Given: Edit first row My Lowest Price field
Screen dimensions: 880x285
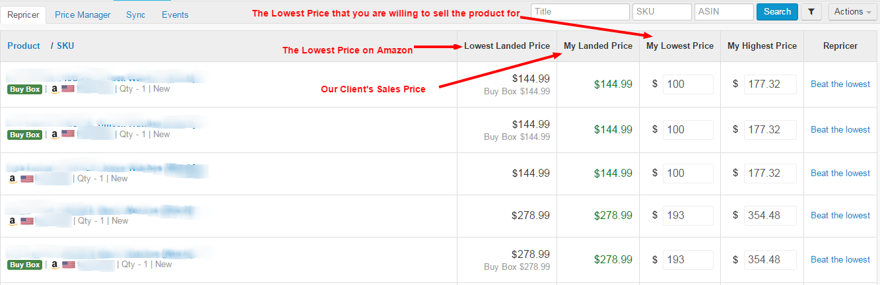Looking at the screenshot, I should (x=688, y=84).
